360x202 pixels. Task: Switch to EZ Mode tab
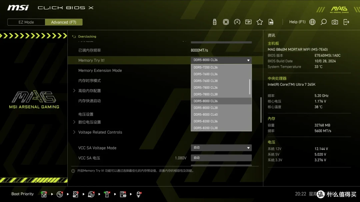tap(26, 22)
